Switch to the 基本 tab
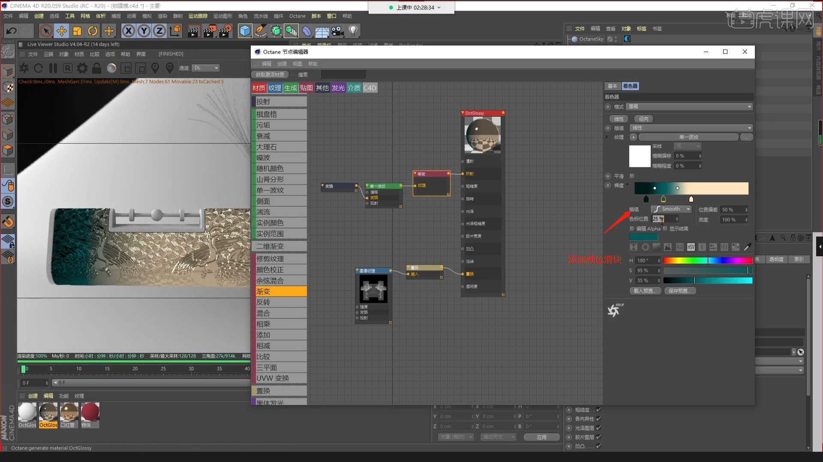 click(613, 86)
